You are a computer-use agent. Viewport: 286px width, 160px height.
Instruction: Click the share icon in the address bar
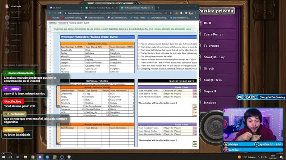166,13
